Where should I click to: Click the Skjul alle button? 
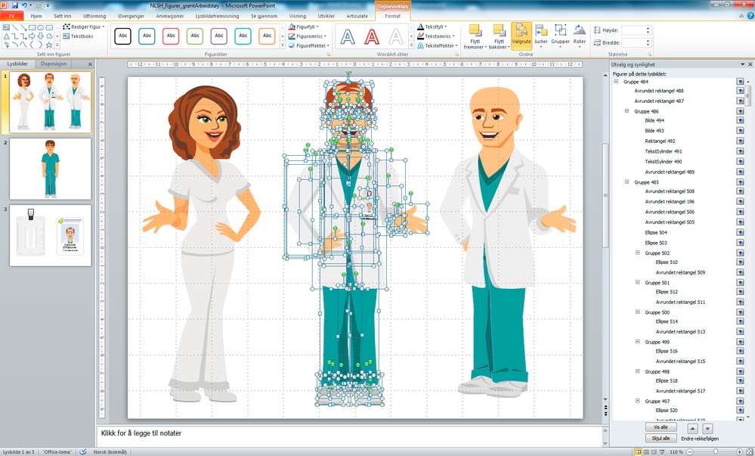661,438
